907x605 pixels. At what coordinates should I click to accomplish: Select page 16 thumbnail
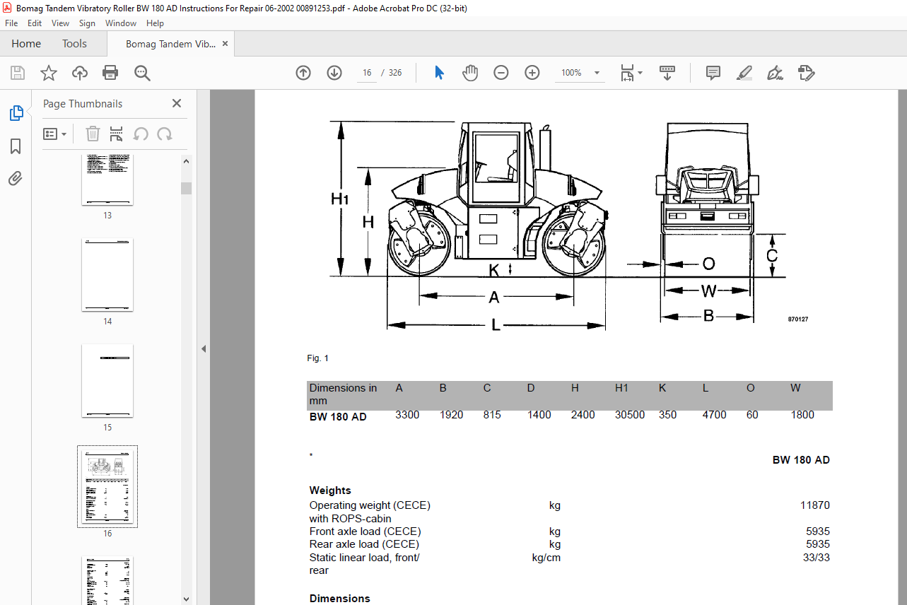pos(107,487)
